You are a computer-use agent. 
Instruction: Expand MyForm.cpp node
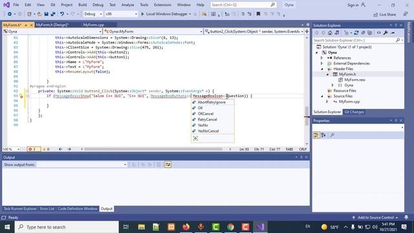click(327, 102)
